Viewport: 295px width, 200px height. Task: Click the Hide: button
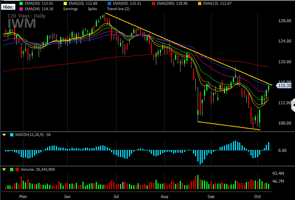pos(8,7)
